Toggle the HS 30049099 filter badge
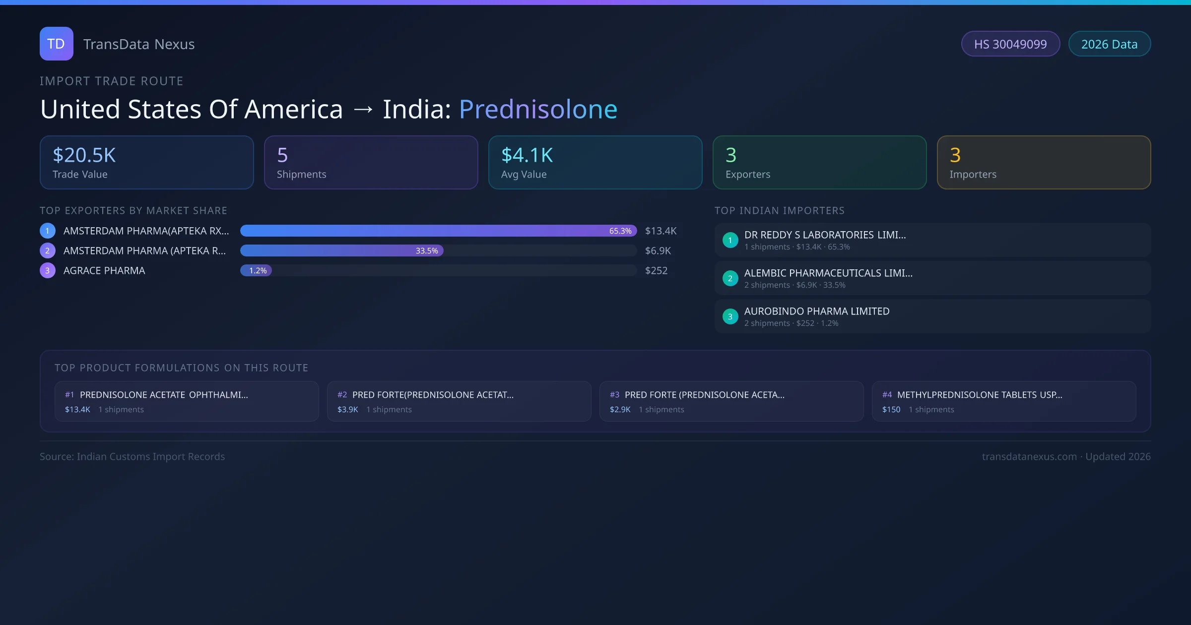The image size is (1191, 625). pyautogui.click(x=1010, y=44)
